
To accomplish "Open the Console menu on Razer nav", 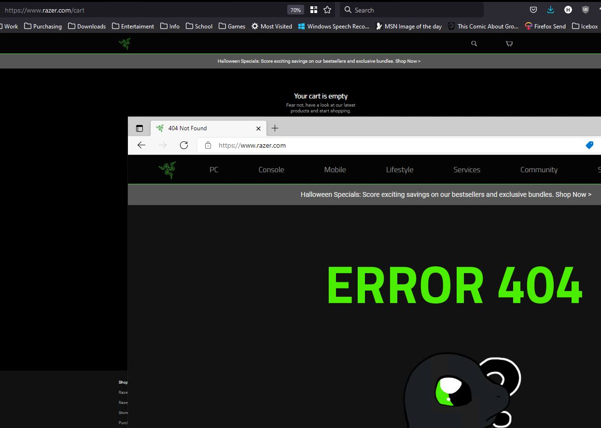I will pos(271,170).
